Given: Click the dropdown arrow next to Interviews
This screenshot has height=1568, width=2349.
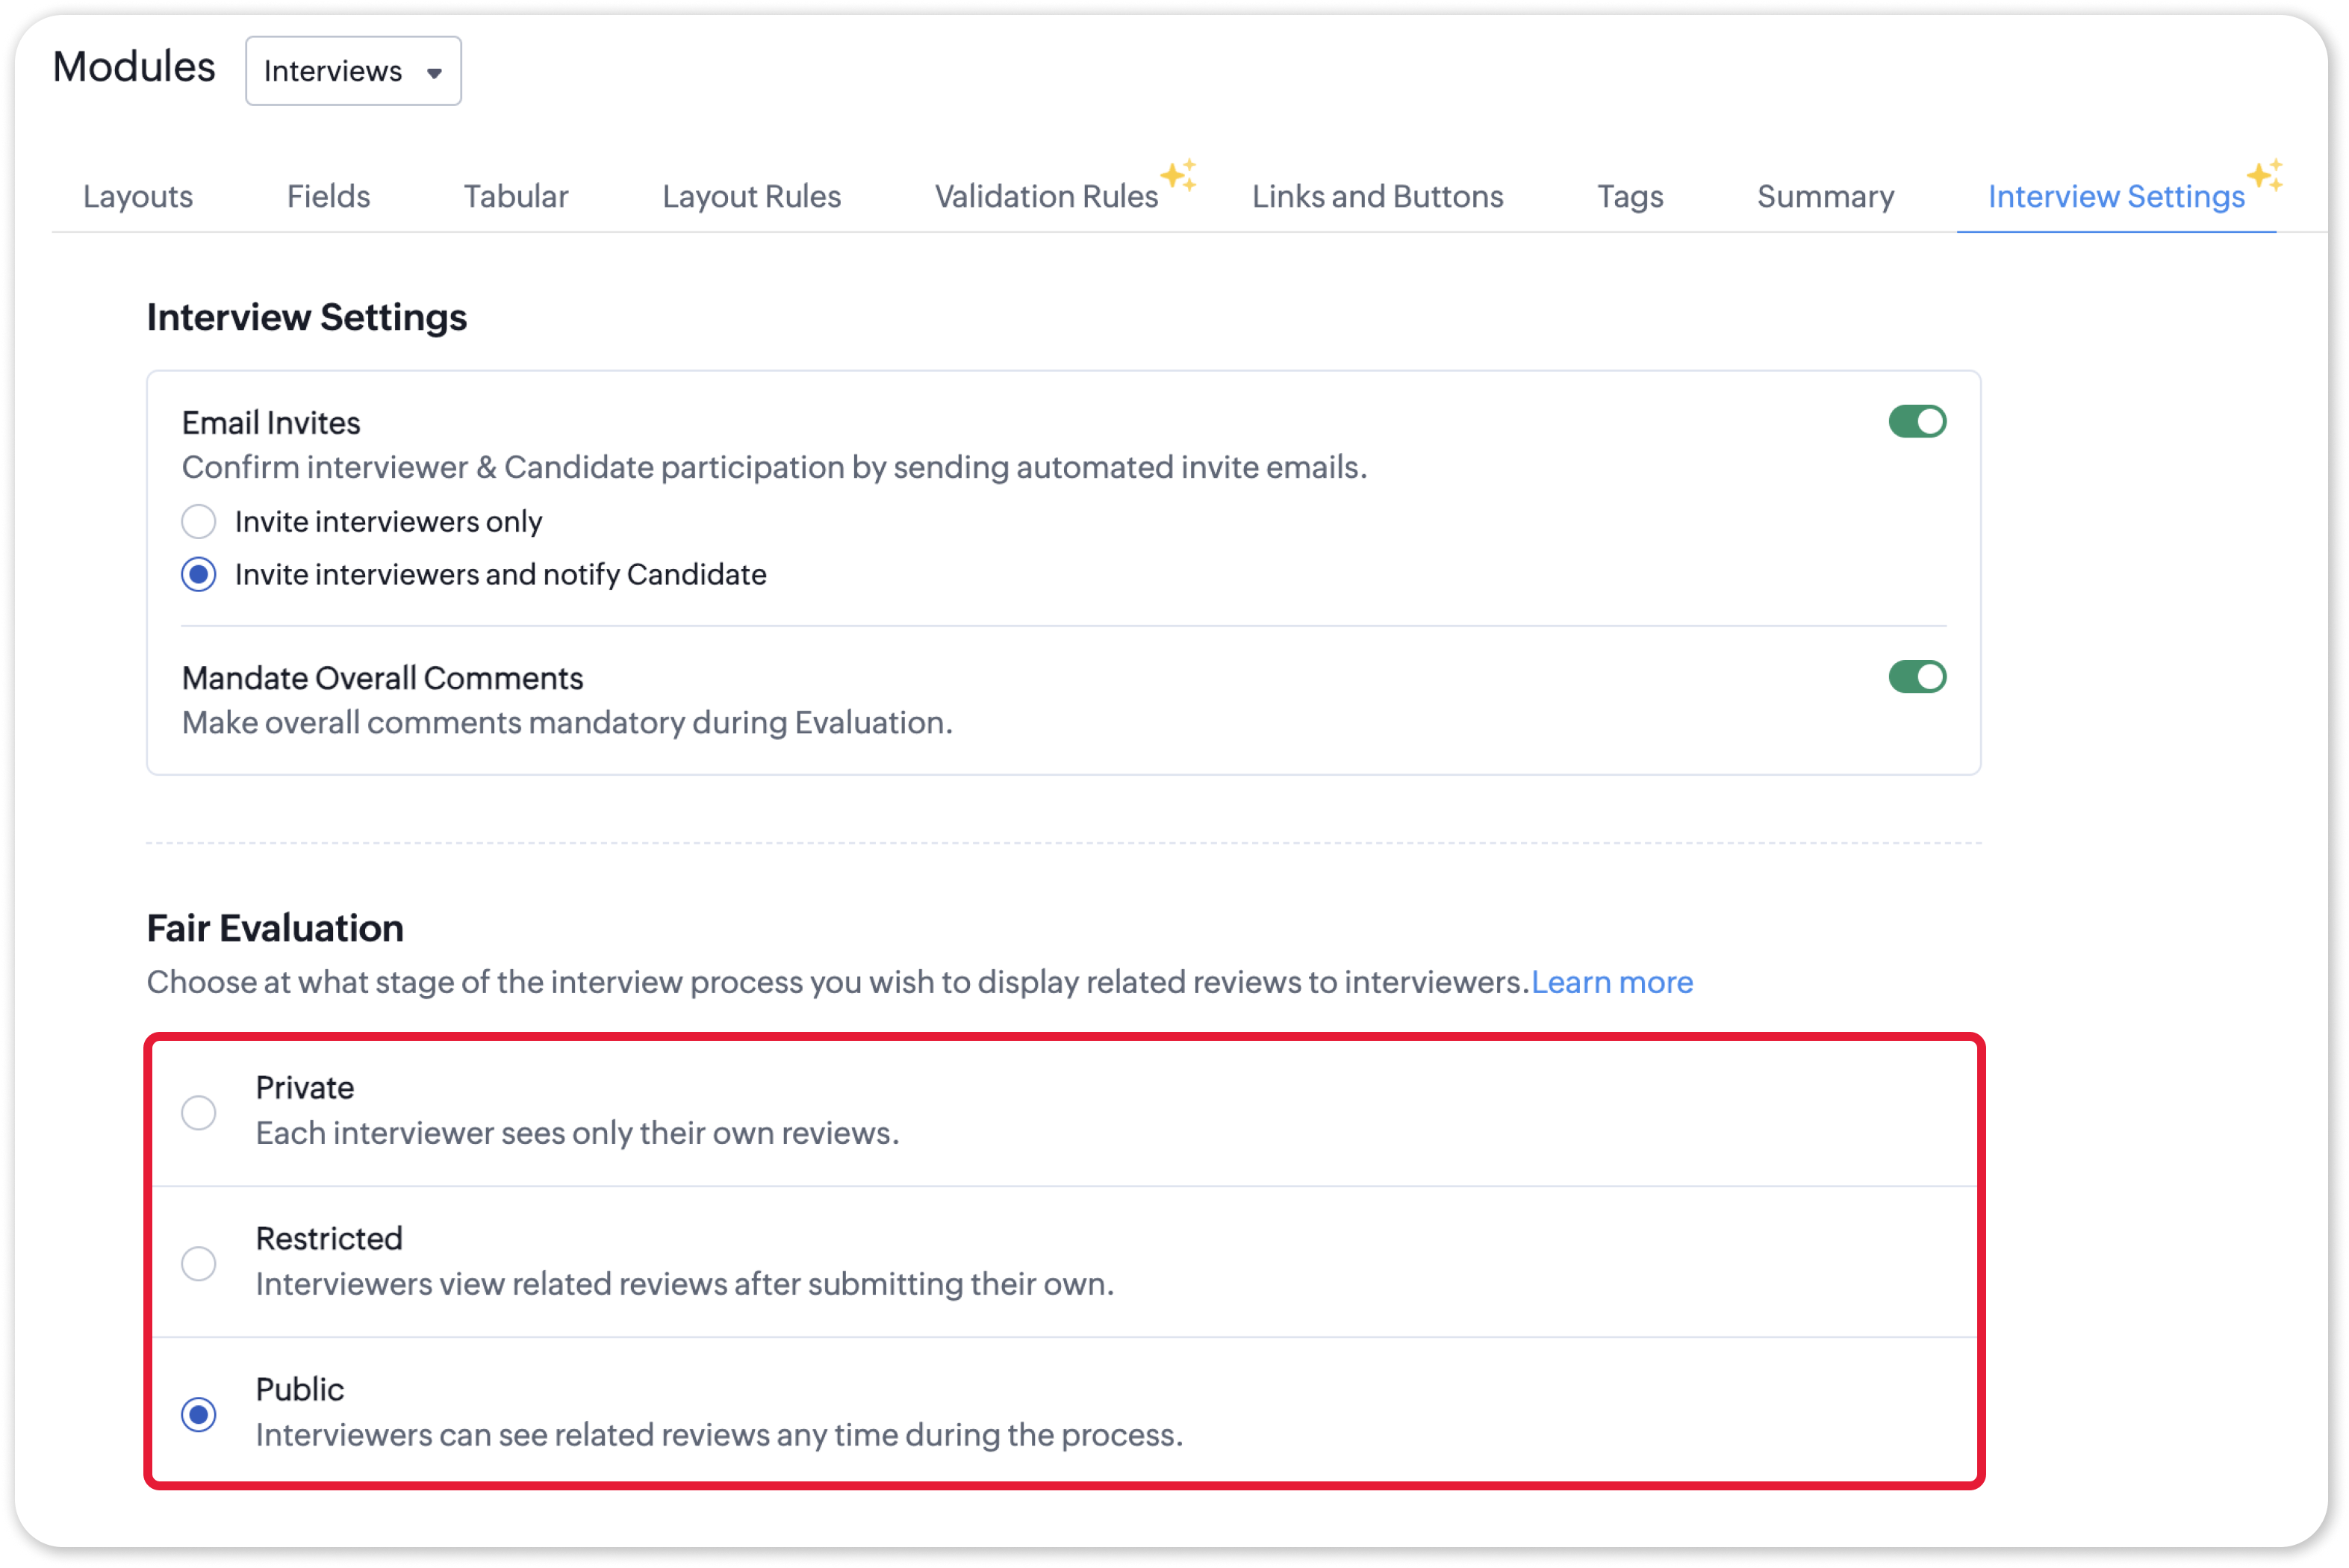Looking at the screenshot, I should click(434, 73).
